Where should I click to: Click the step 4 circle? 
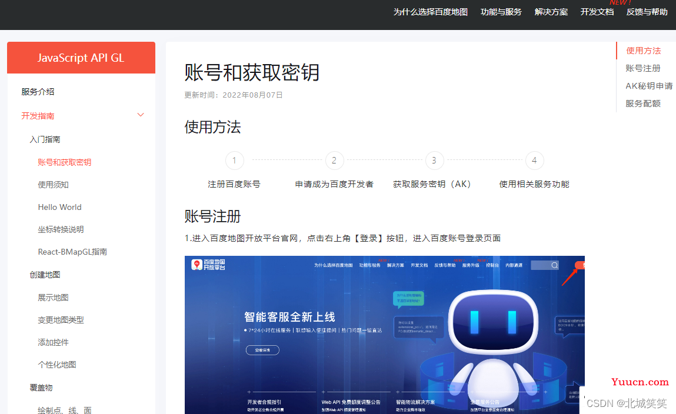[534, 161]
